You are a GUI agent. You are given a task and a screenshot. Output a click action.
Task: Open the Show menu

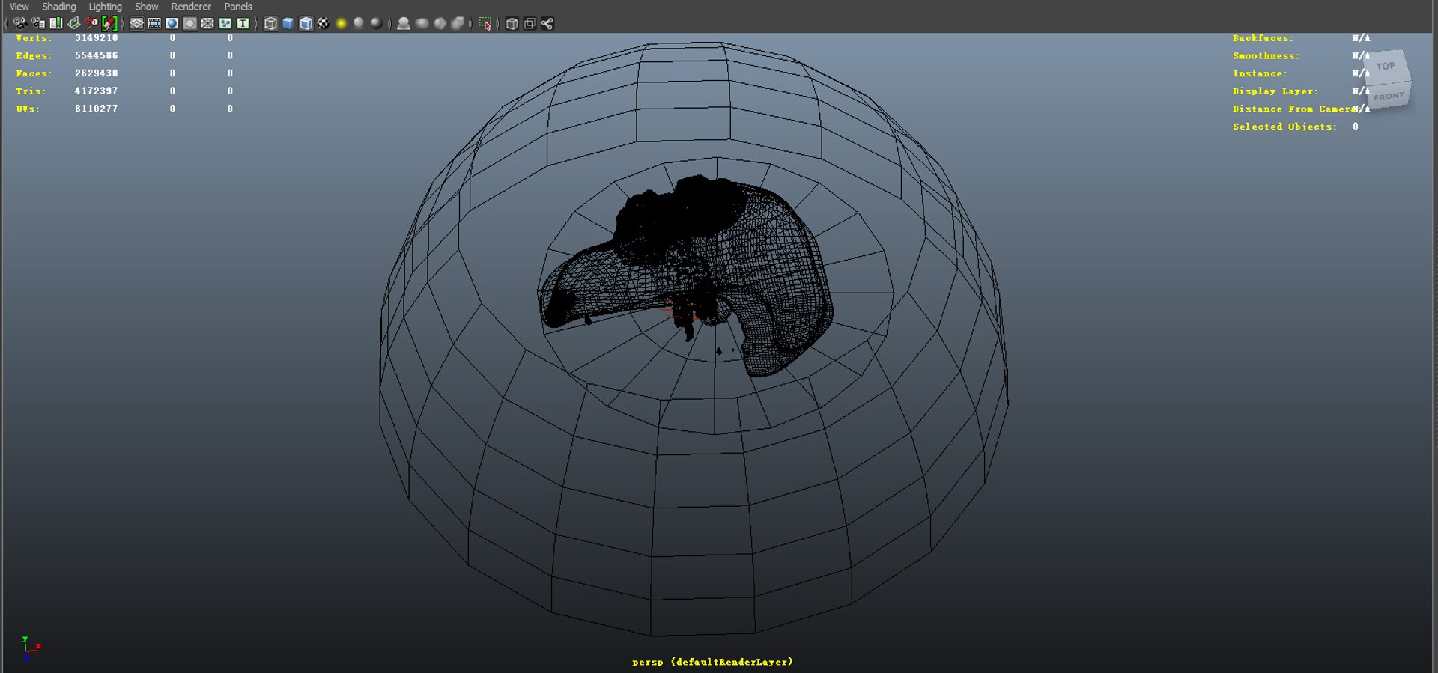point(147,7)
